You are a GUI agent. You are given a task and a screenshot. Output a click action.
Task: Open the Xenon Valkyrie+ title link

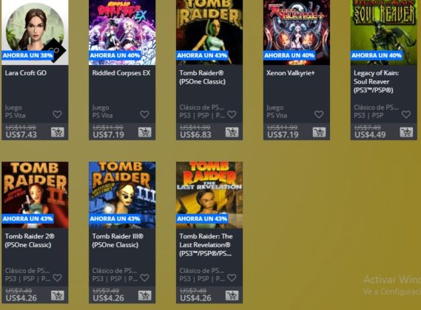coord(291,73)
